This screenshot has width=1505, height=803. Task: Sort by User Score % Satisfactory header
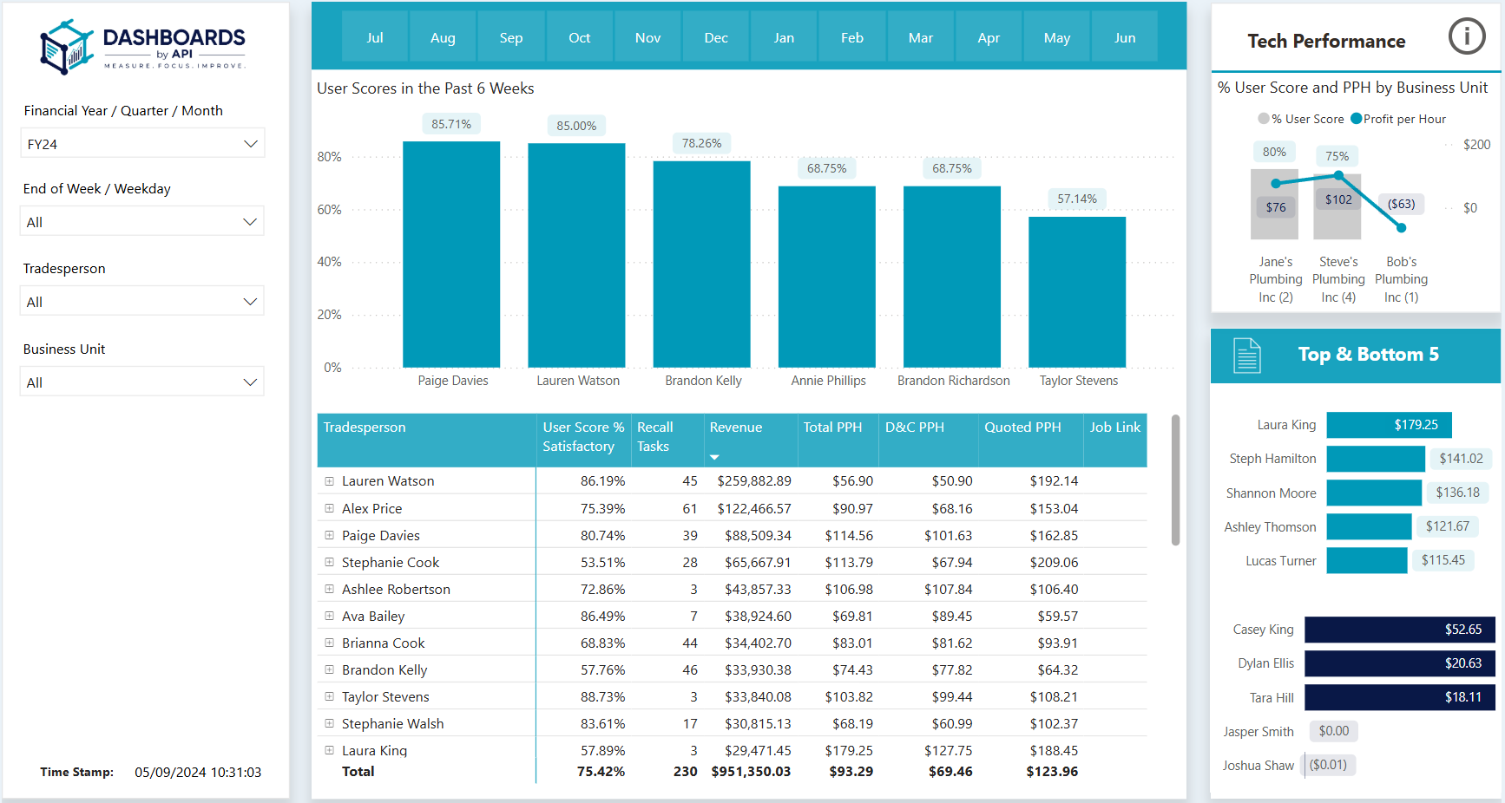tap(583, 437)
